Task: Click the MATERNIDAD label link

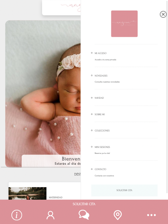Action: [55, 197]
